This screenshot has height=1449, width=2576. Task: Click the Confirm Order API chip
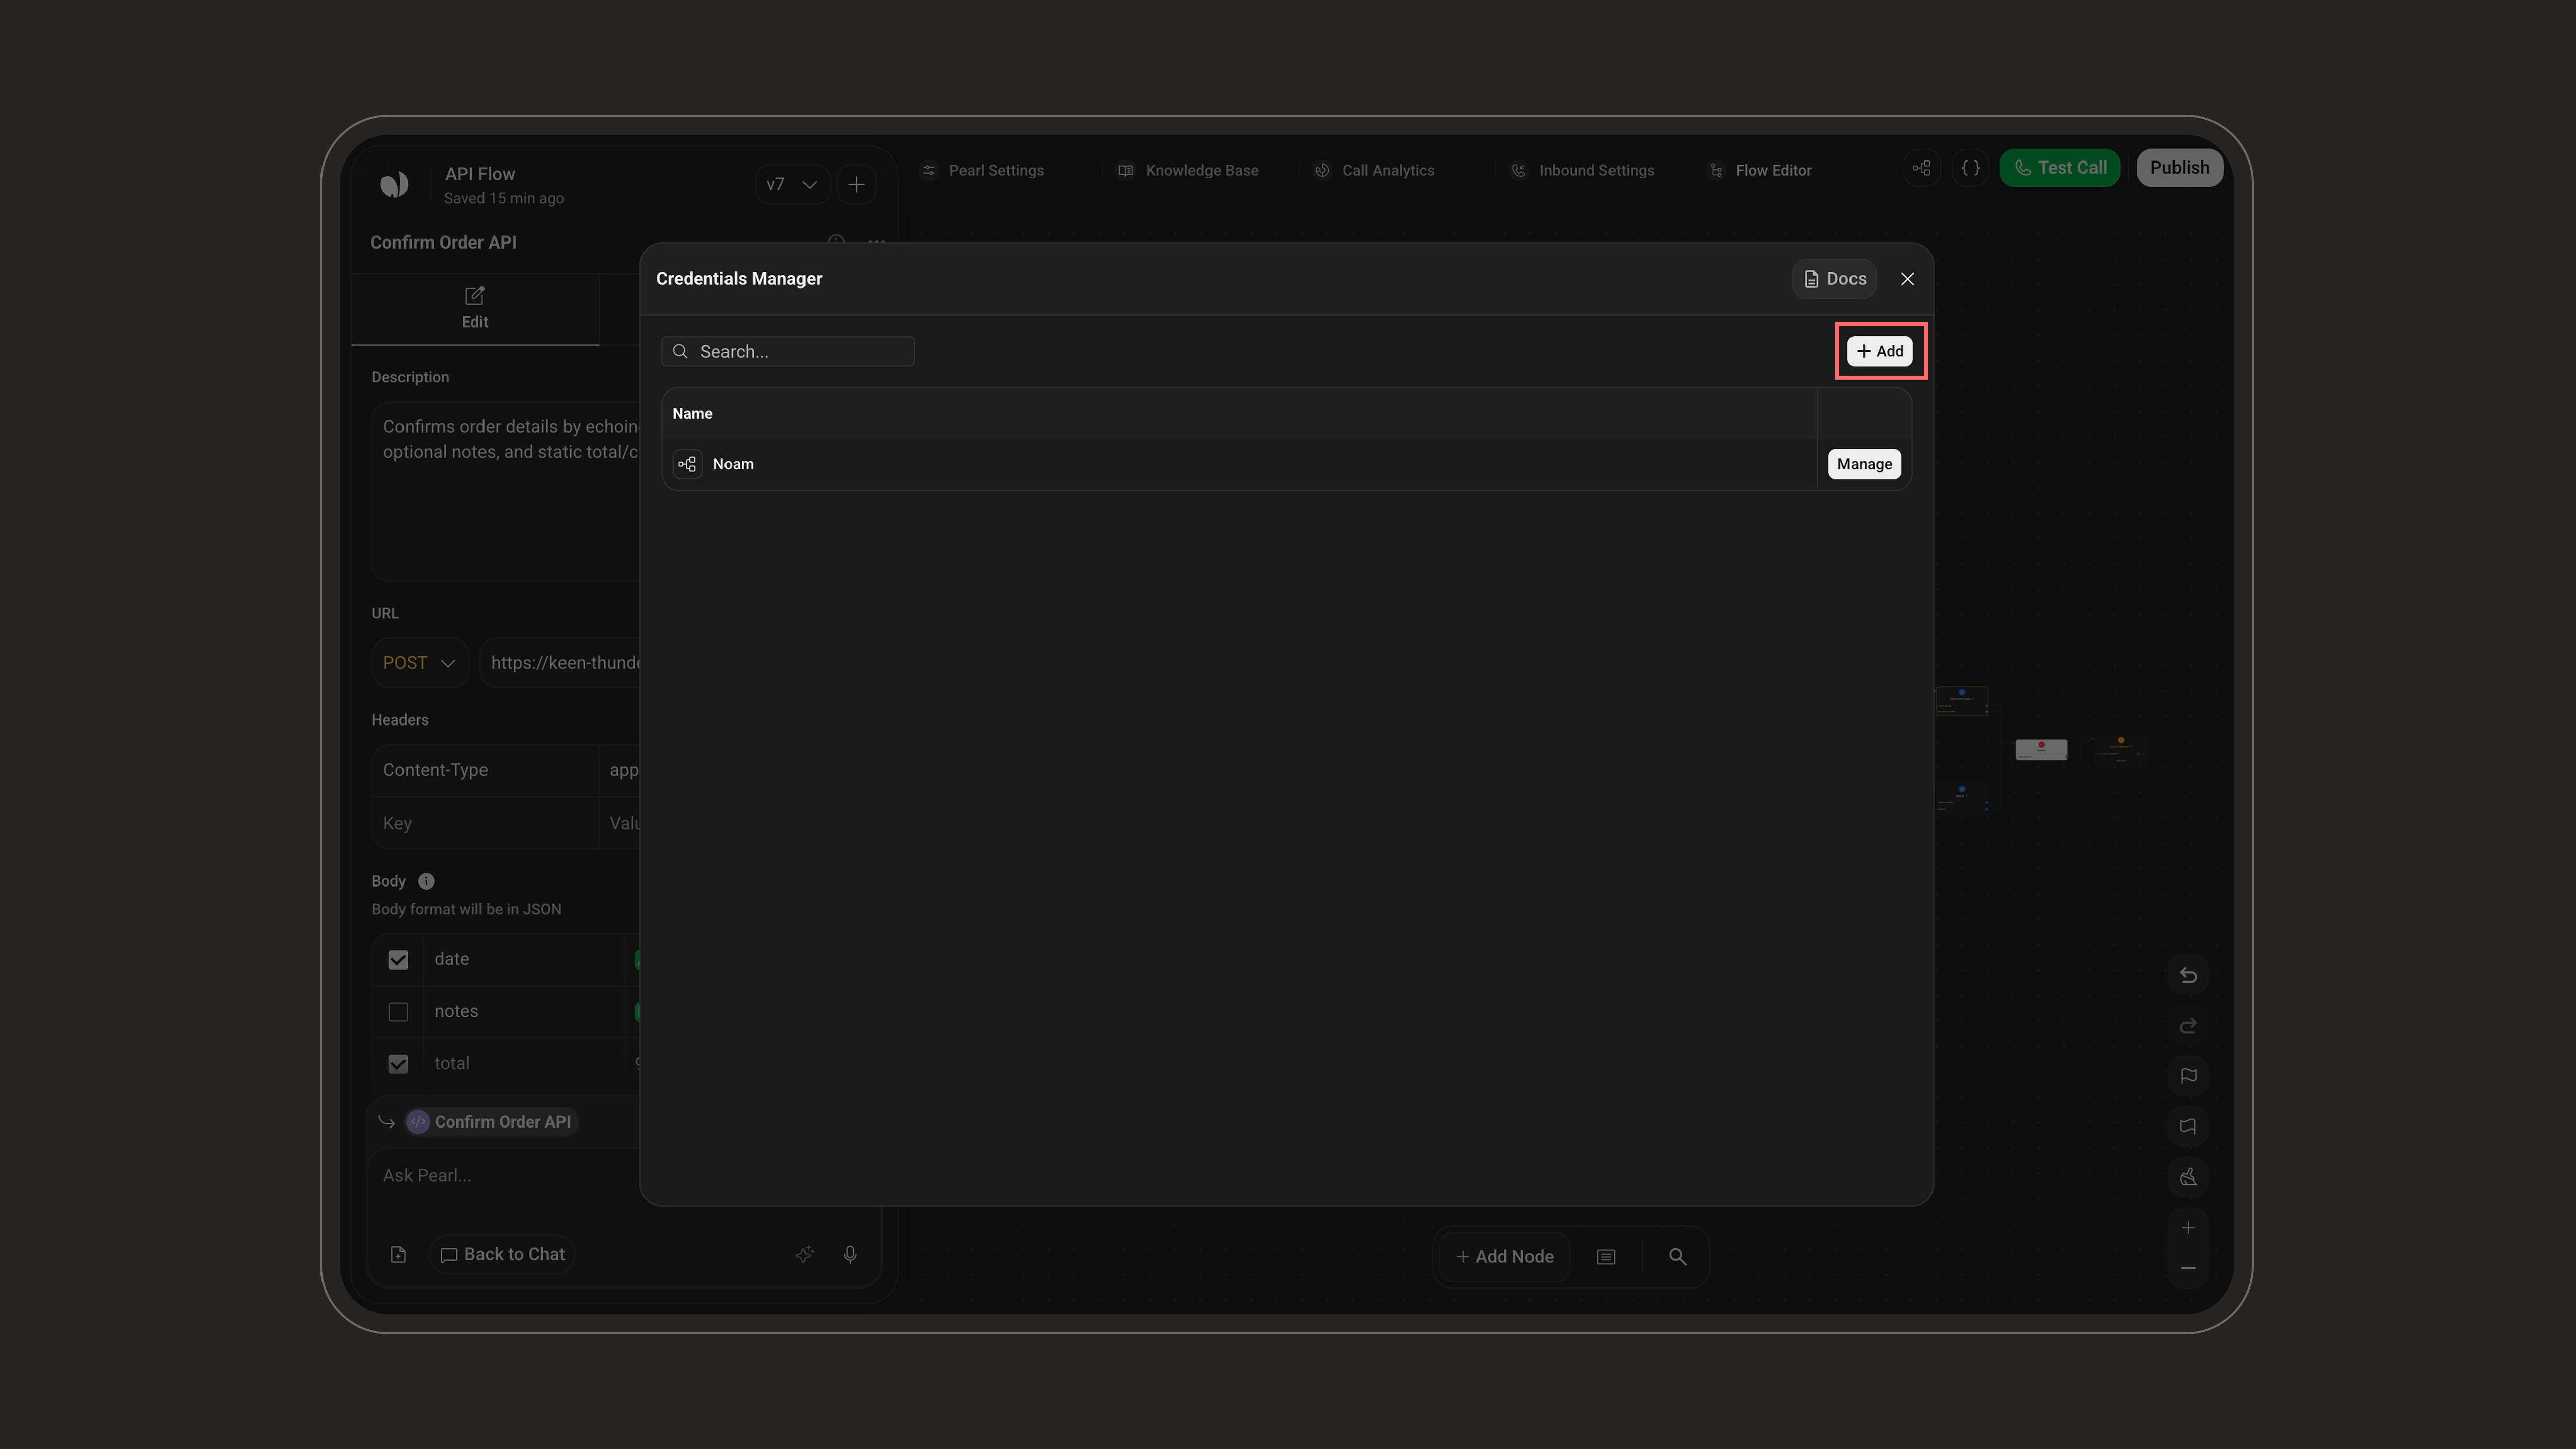coord(490,1122)
